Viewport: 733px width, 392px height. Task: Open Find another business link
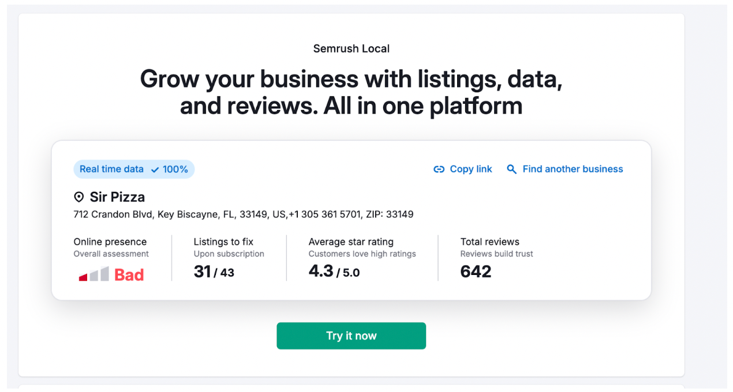[x=572, y=169]
